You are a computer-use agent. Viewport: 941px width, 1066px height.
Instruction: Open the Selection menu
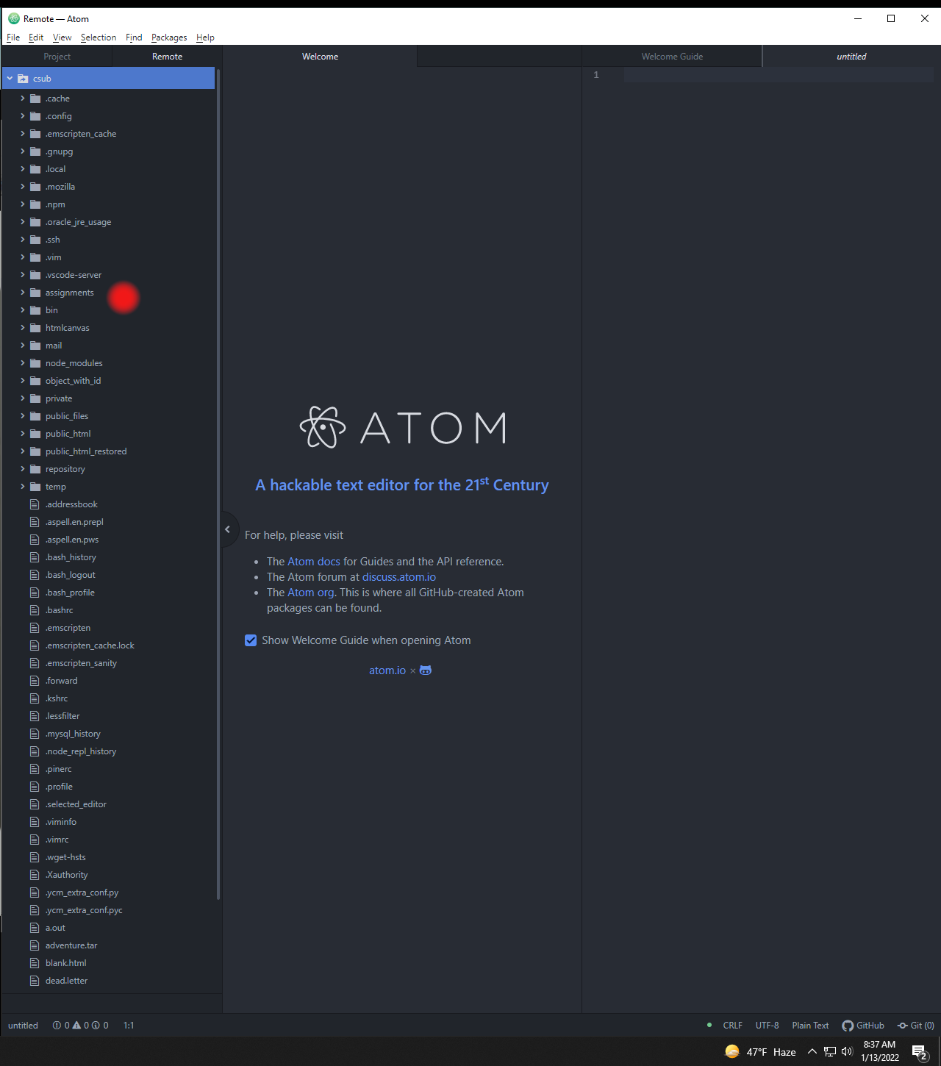(99, 37)
